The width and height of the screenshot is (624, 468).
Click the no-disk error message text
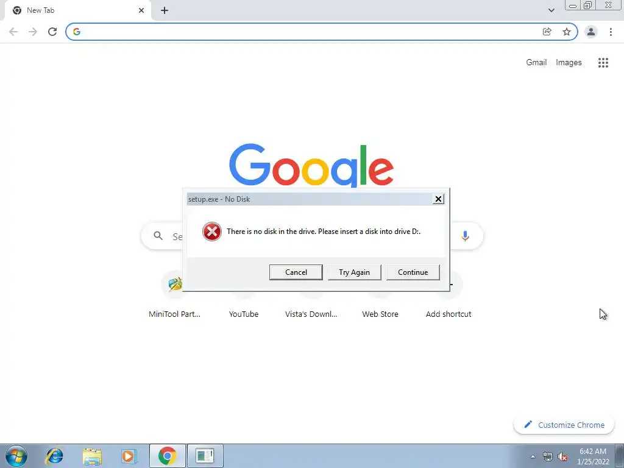pyautogui.click(x=324, y=231)
